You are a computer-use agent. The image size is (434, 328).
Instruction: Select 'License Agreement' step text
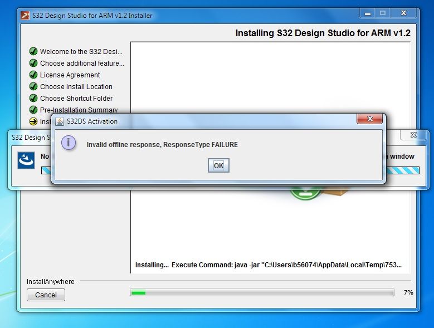tap(70, 75)
